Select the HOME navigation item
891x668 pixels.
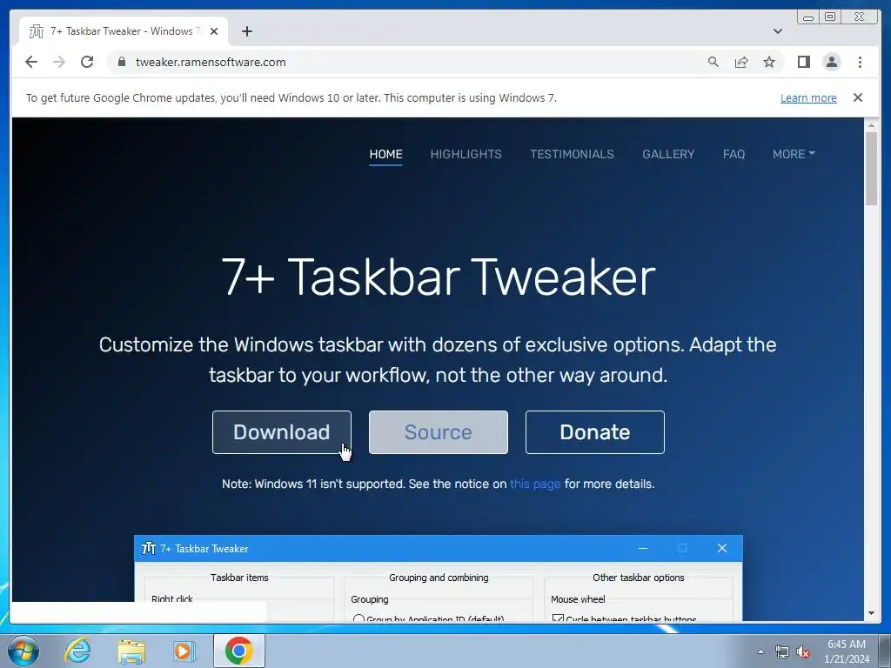pos(385,154)
